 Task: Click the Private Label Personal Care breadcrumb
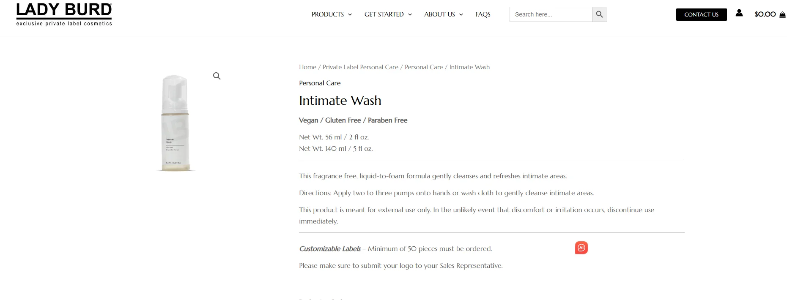click(360, 67)
